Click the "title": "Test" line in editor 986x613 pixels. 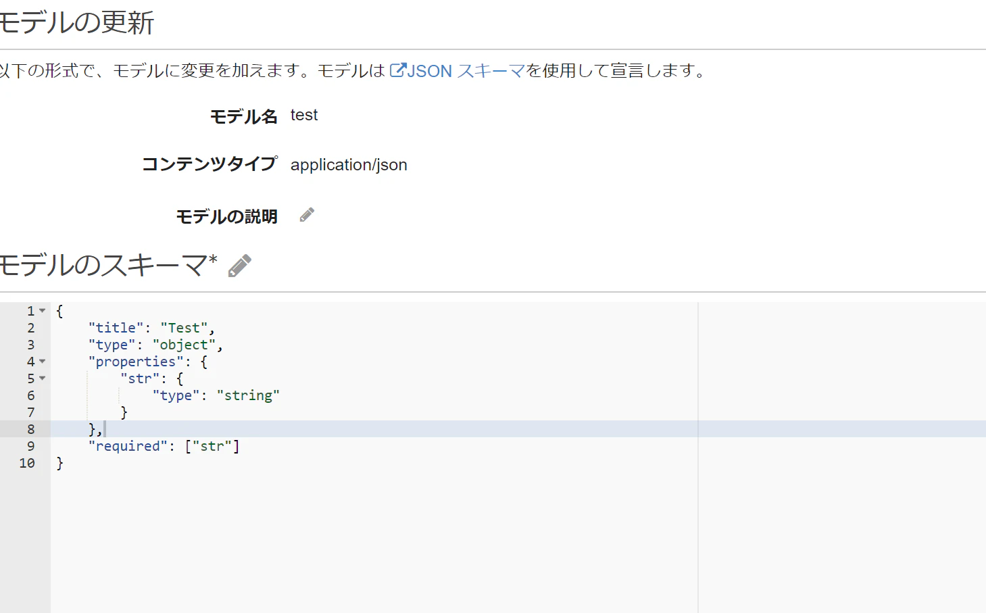tap(151, 328)
